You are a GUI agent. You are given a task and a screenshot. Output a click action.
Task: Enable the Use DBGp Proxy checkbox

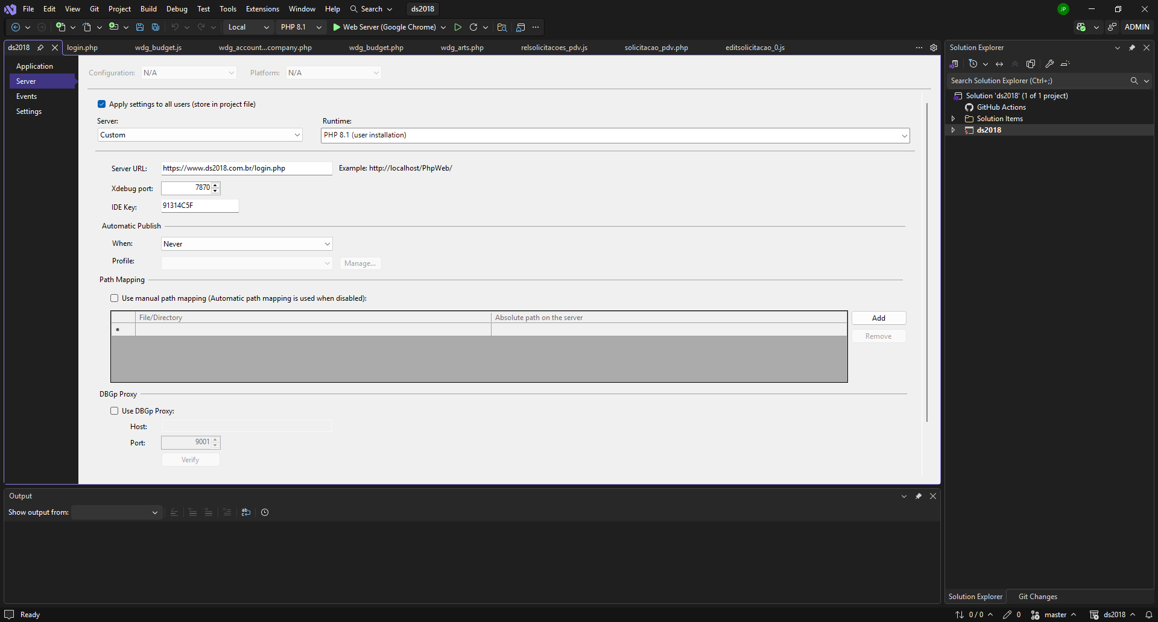point(115,411)
